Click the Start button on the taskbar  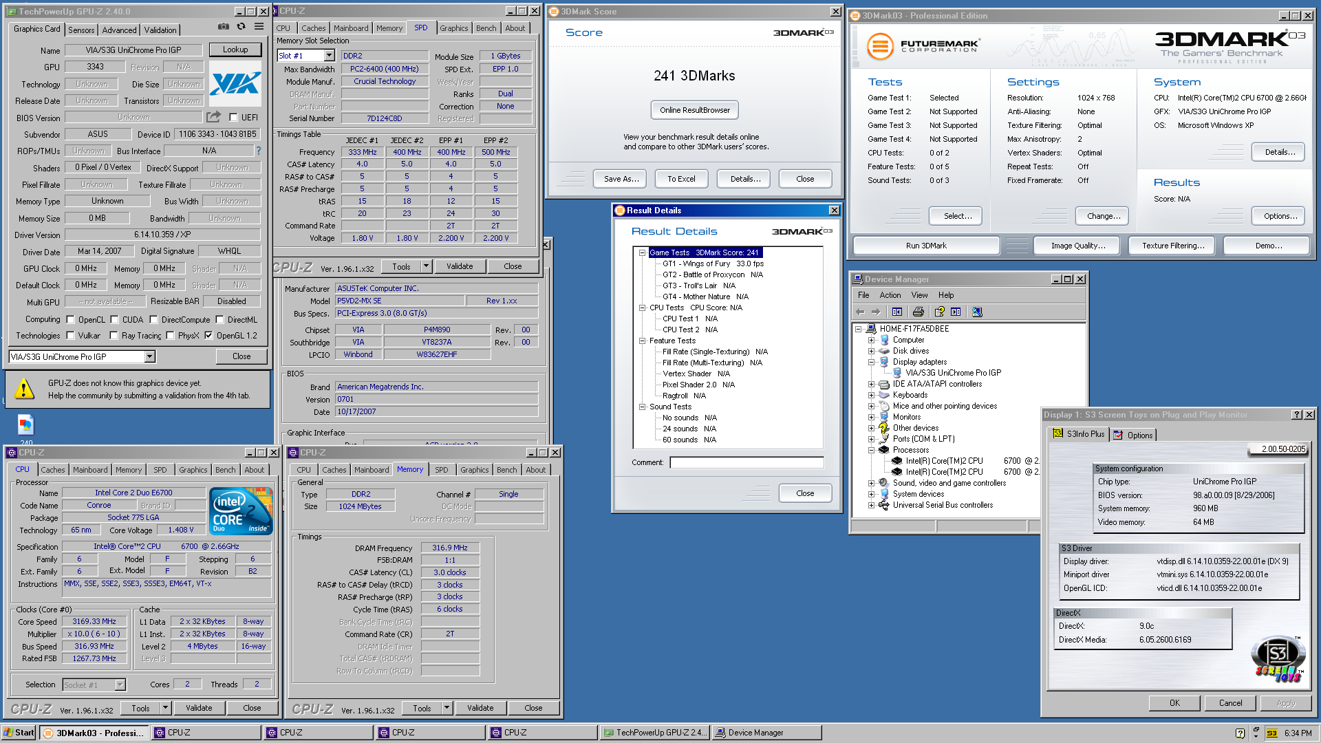click(19, 733)
